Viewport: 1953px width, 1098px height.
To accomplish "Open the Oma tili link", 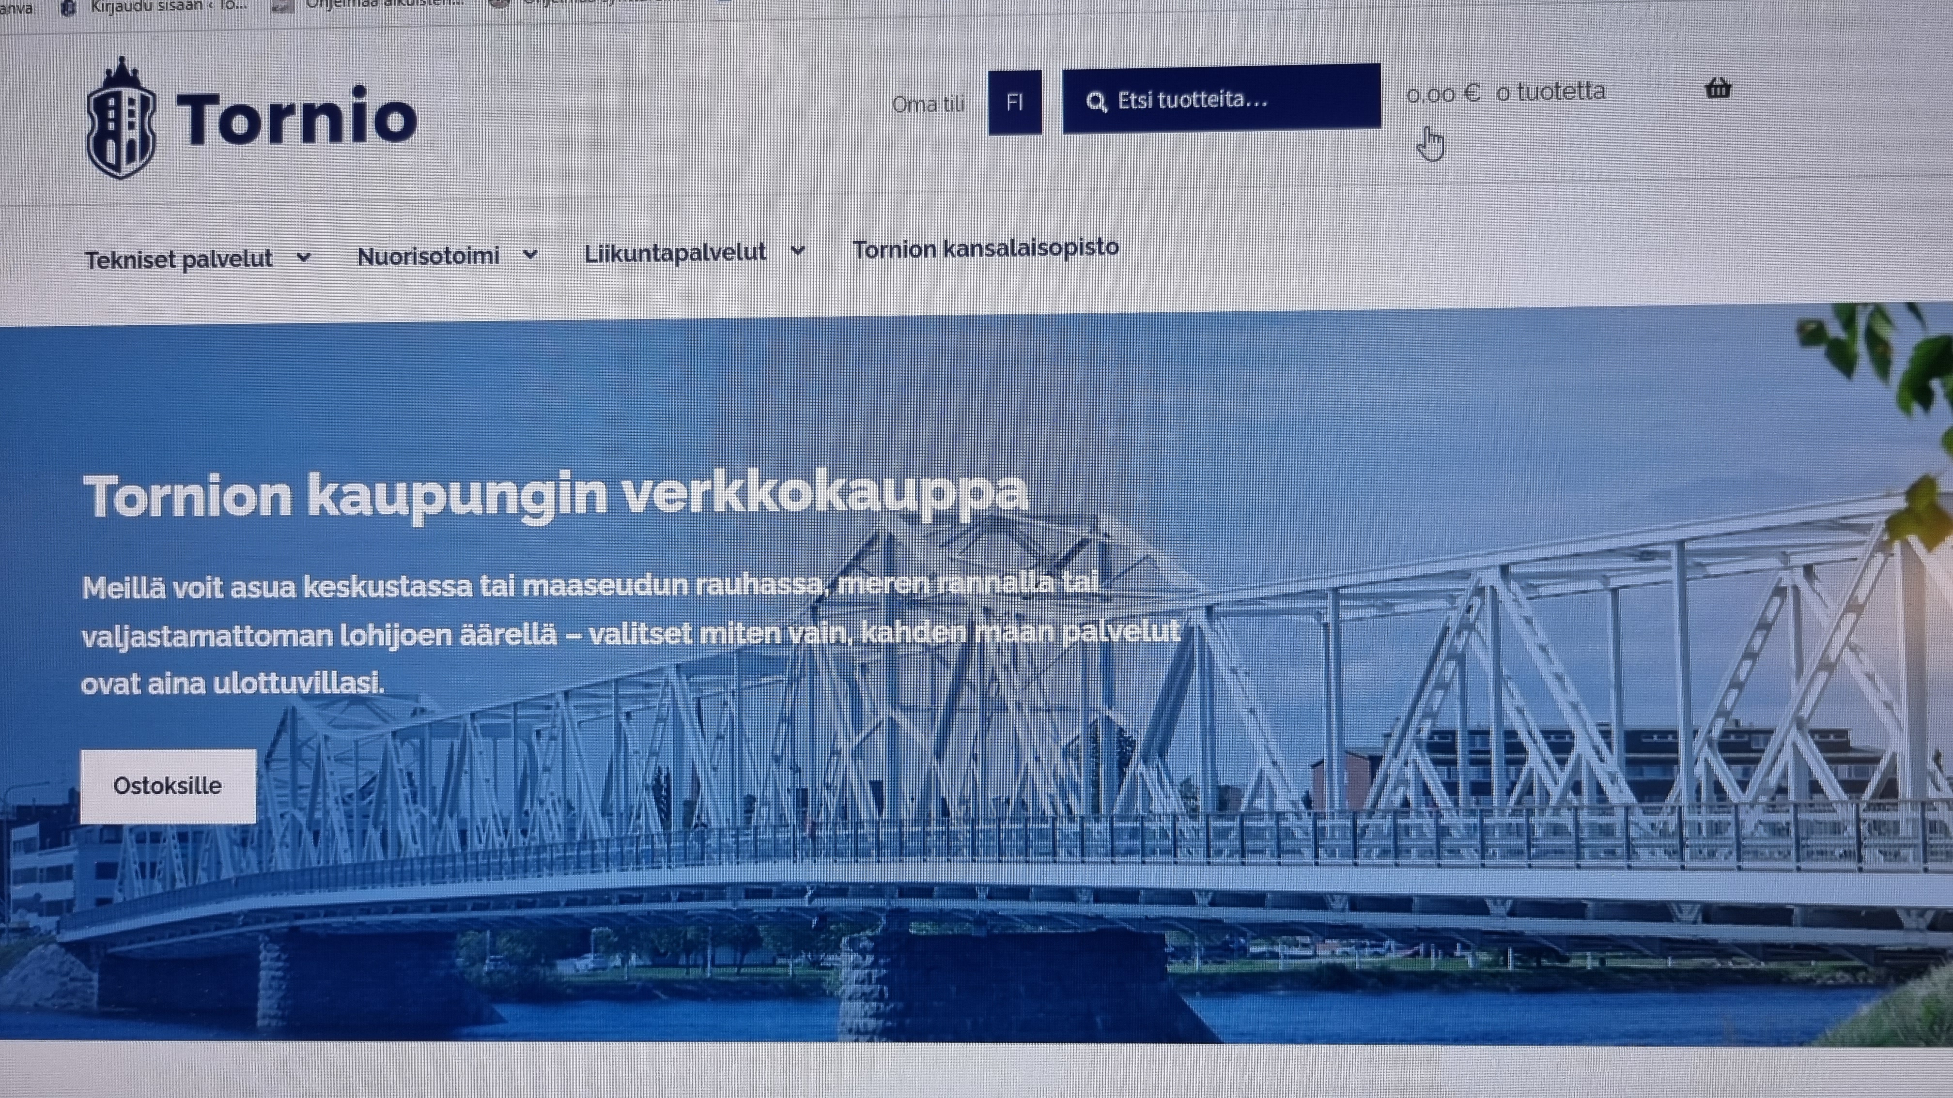I will coord(928,104).
